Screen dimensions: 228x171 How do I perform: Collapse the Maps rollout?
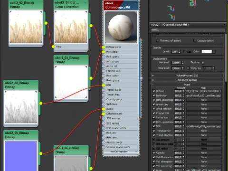click(x=187, y=85)
